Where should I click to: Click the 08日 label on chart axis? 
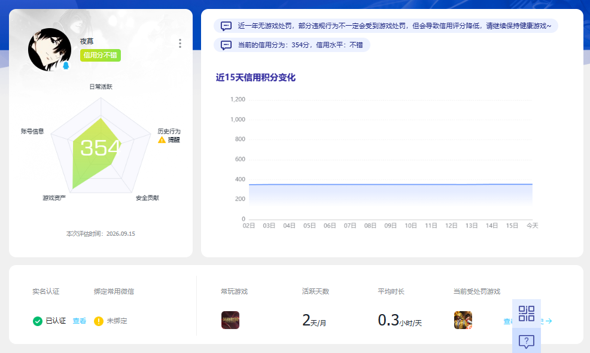click(370, 226)
